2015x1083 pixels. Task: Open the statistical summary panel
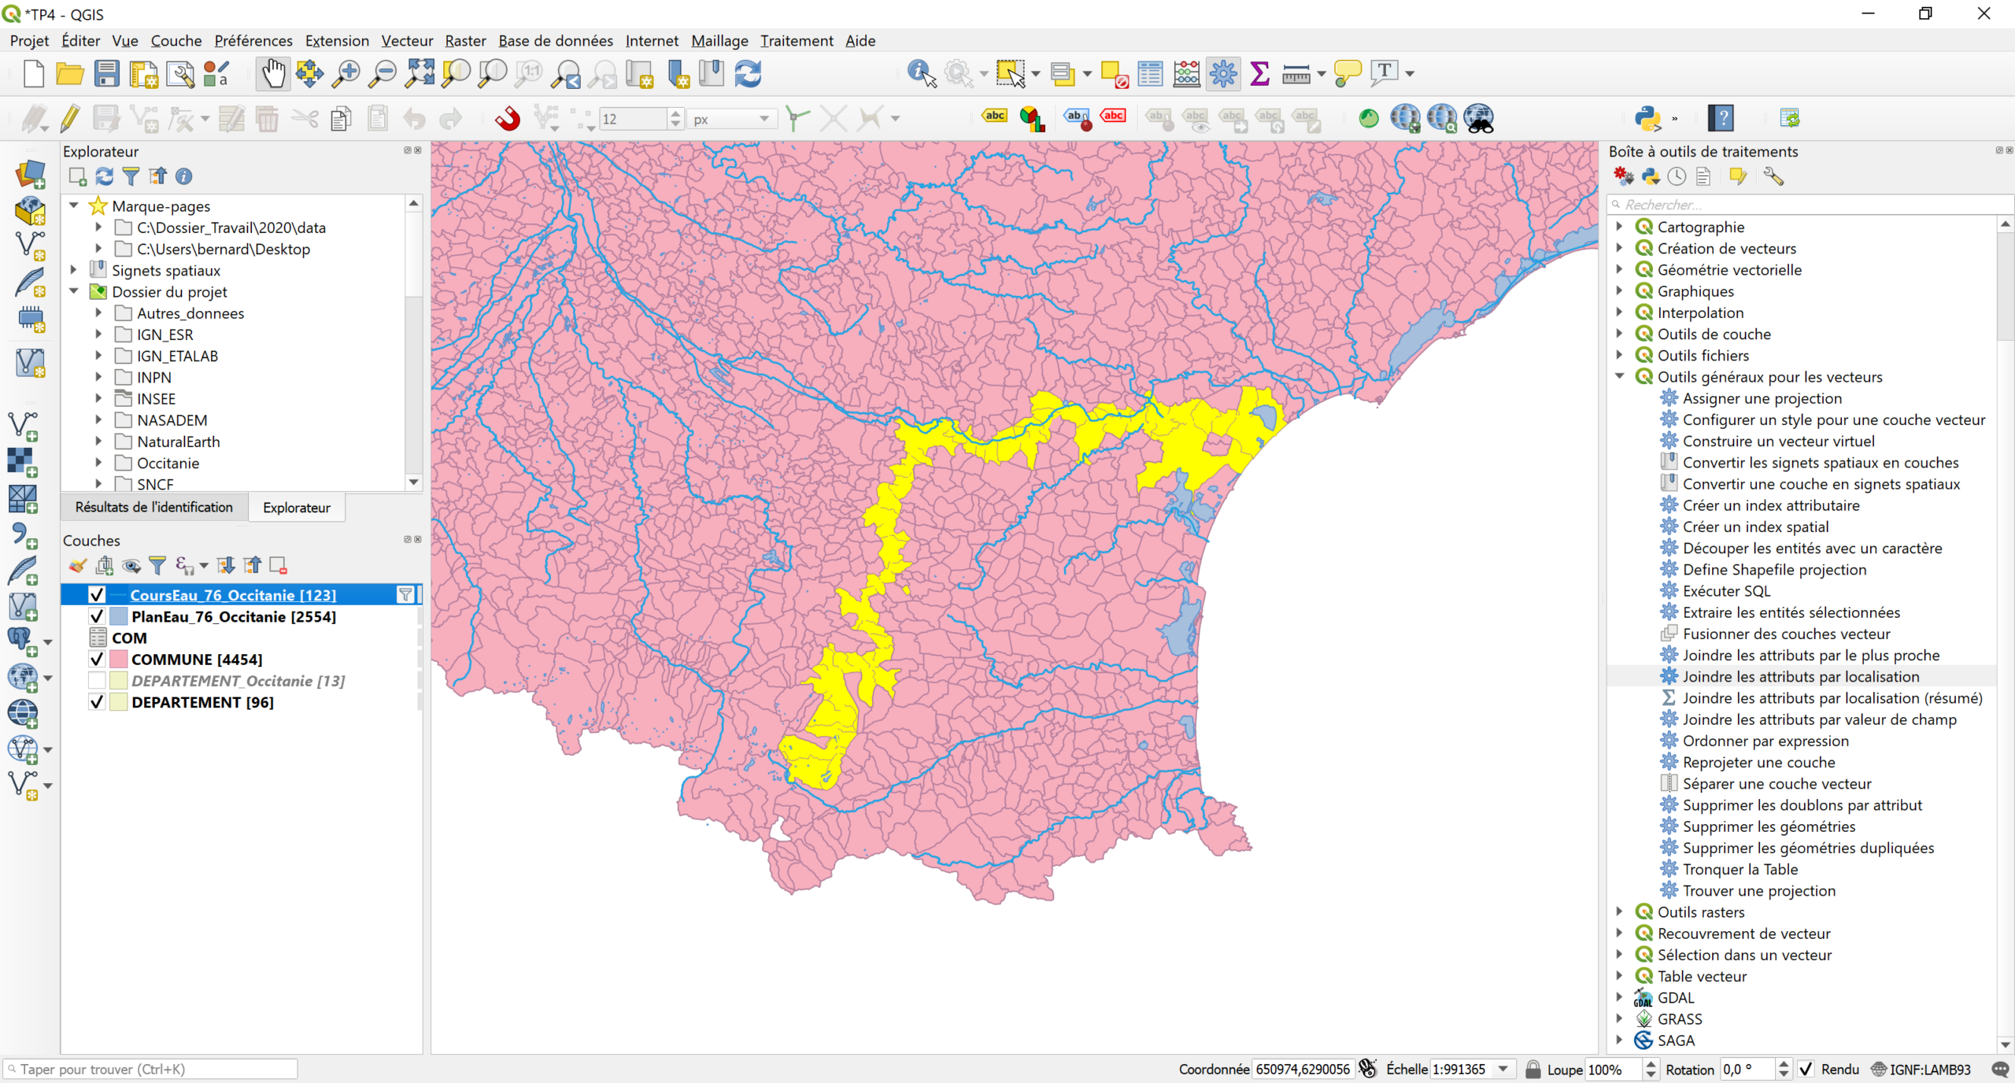[1259, 73]
